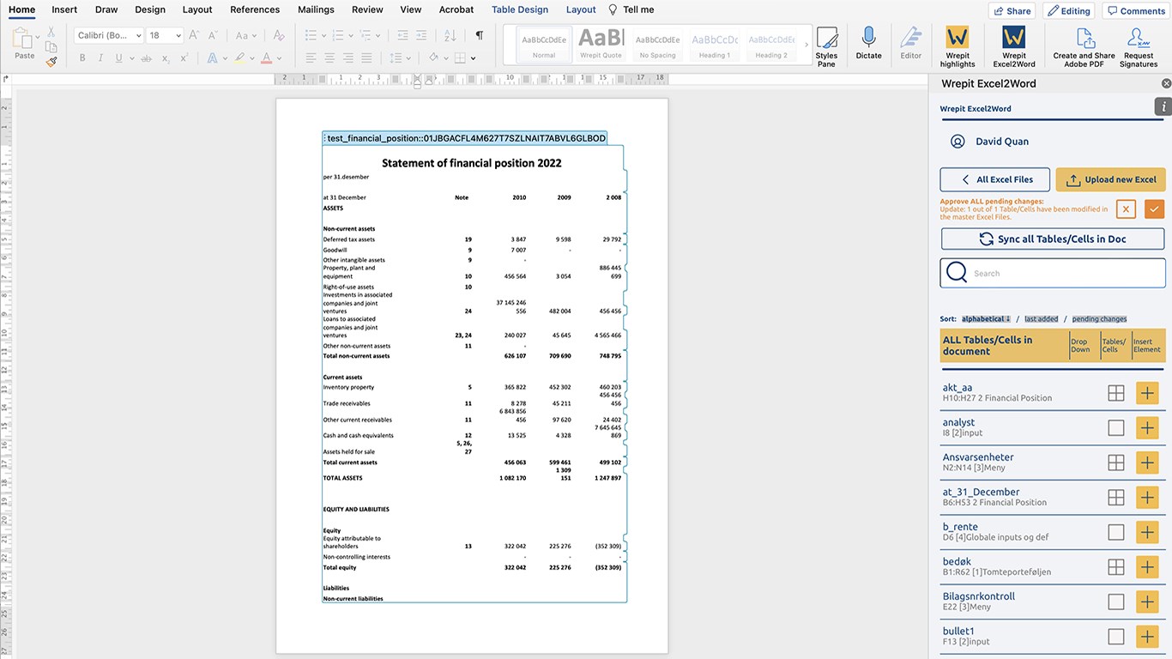Tick the analyst cell checkbox
The image size is (1172, 659).
[1115, 427]
